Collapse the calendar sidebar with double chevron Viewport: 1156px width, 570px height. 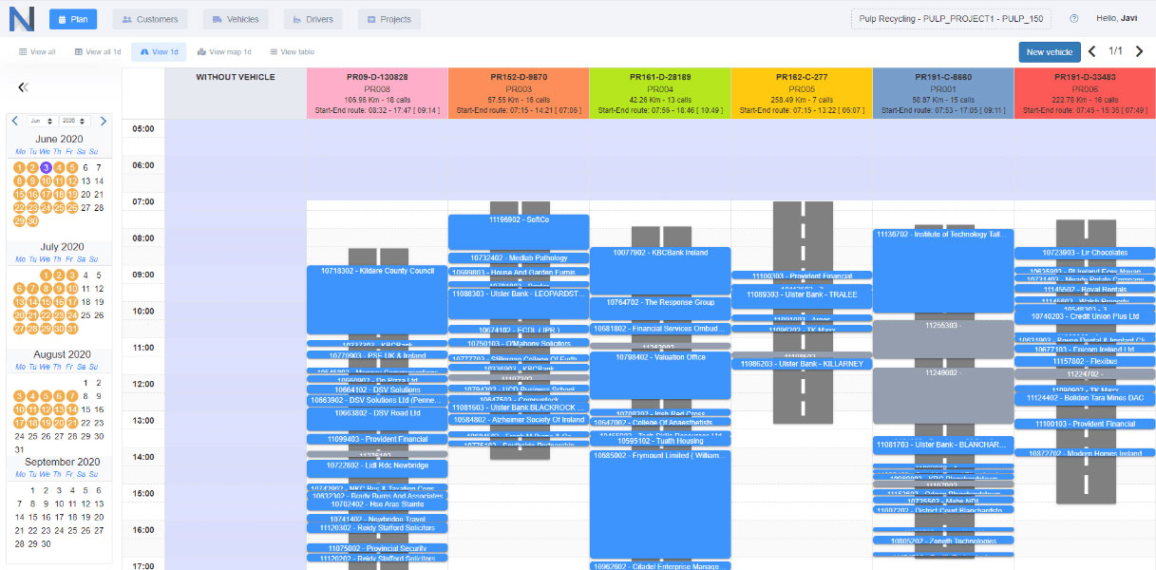point(24,87)
